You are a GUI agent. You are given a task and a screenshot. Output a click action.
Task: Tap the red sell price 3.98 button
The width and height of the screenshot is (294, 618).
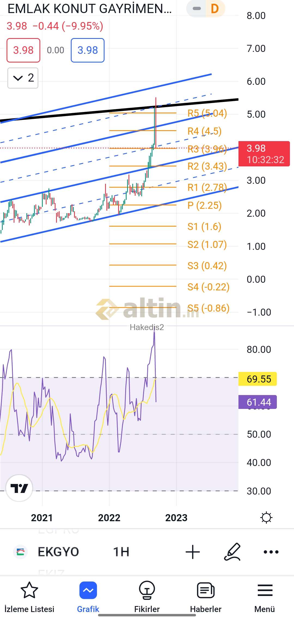point(23,50)
